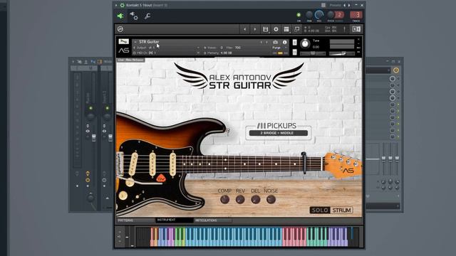Go to previous instrument arrow in Kontakt header
The width and height of the screenshot is (456, 256).
(x=244, y=29)
